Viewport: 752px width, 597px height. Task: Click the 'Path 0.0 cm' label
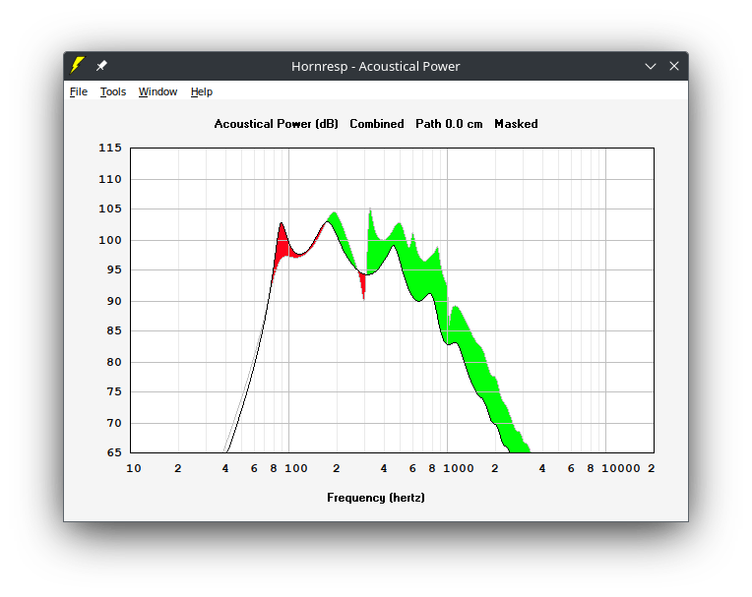[x=449, y=124]
